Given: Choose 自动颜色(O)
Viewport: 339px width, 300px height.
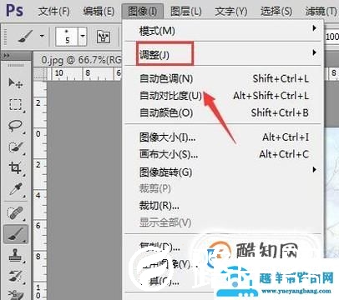Looking at the screenshot, I should point(223,112).
